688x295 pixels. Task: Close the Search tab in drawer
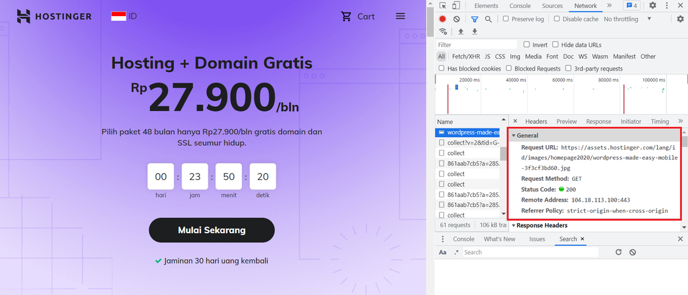[583, 239]
